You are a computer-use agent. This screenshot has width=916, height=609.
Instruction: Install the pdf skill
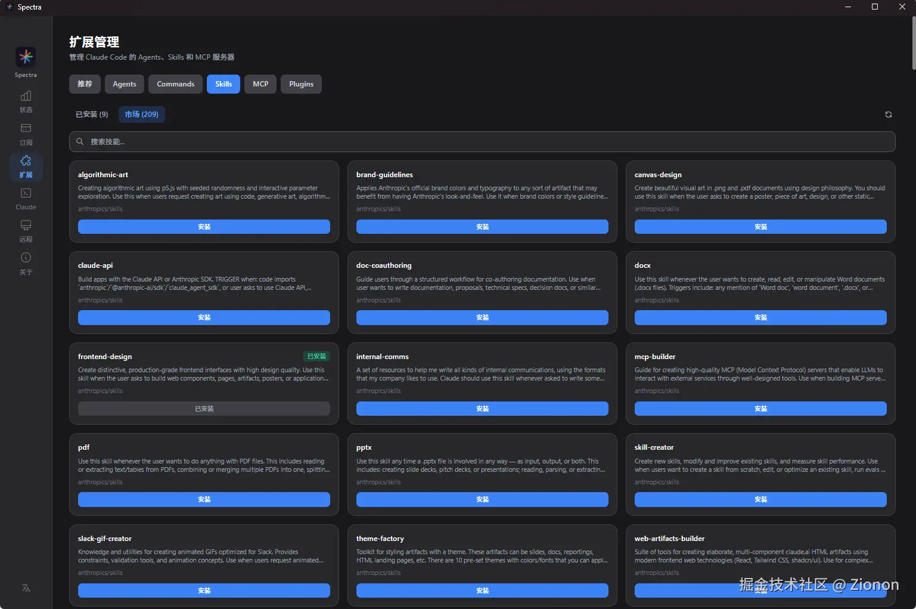[204, 499]
